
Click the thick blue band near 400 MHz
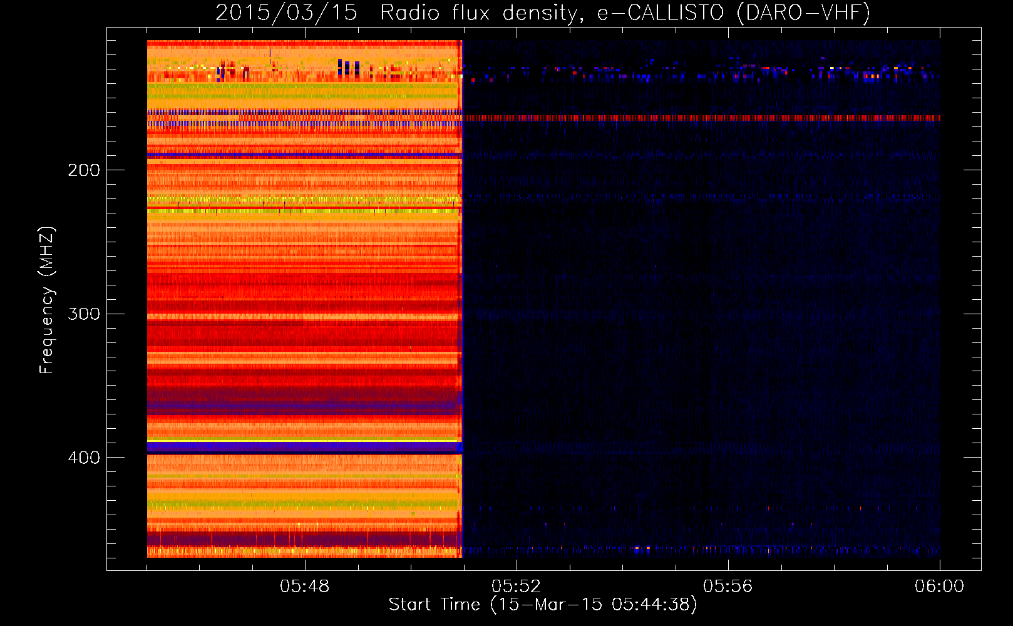(304, 447)
